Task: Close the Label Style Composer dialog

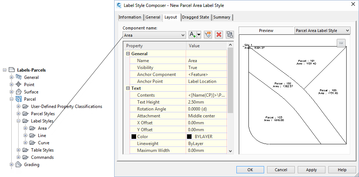Action: 352,4
